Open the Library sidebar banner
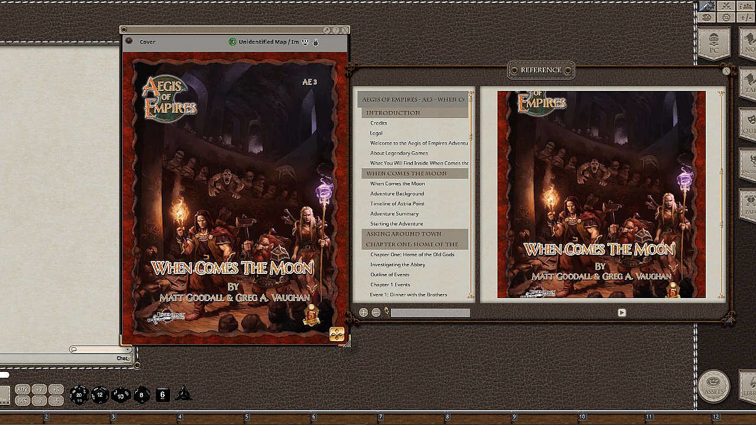The width and height of the screenshot is (756, 425). point(748,386)
